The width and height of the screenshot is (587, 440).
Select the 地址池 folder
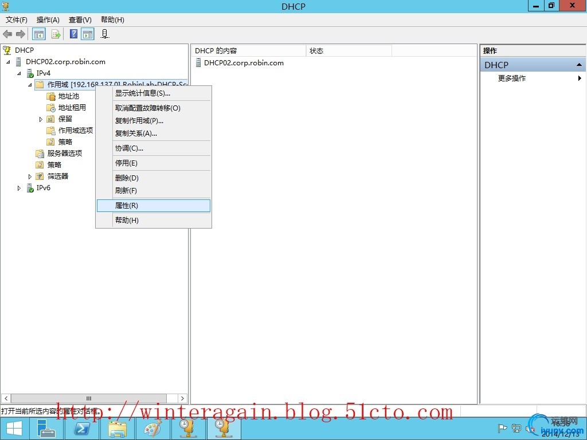[x=69, y=96]
